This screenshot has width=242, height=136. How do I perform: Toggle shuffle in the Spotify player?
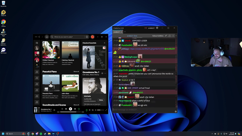point(62,109)
